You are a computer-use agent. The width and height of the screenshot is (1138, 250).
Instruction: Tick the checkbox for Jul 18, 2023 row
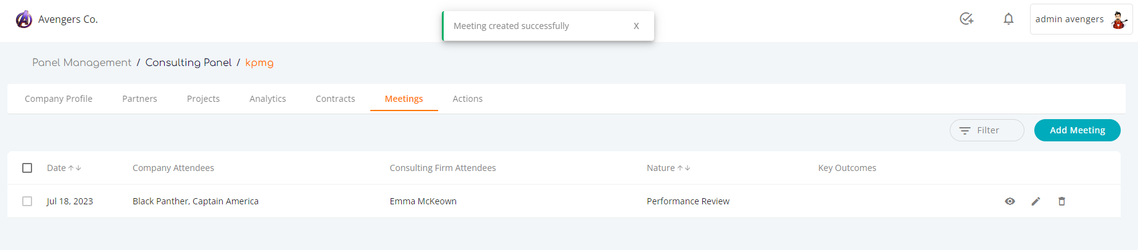click(27, 201)
